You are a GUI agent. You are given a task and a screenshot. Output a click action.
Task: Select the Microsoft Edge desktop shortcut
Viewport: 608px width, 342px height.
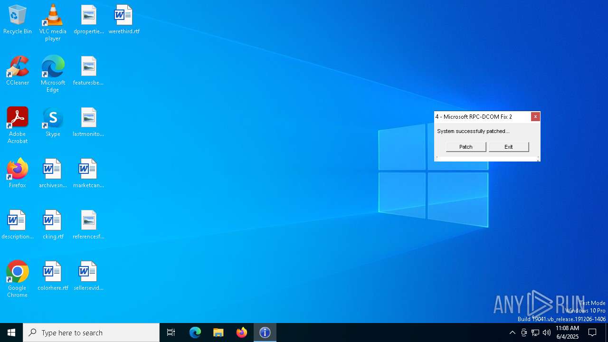click(x=53, y=74)
